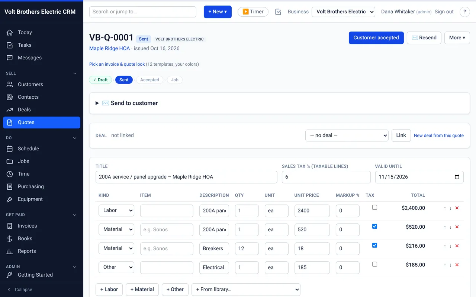476x297 pixels.
Task: Click the Equipment wrench icon in sidebar
Action: point(10,199)
